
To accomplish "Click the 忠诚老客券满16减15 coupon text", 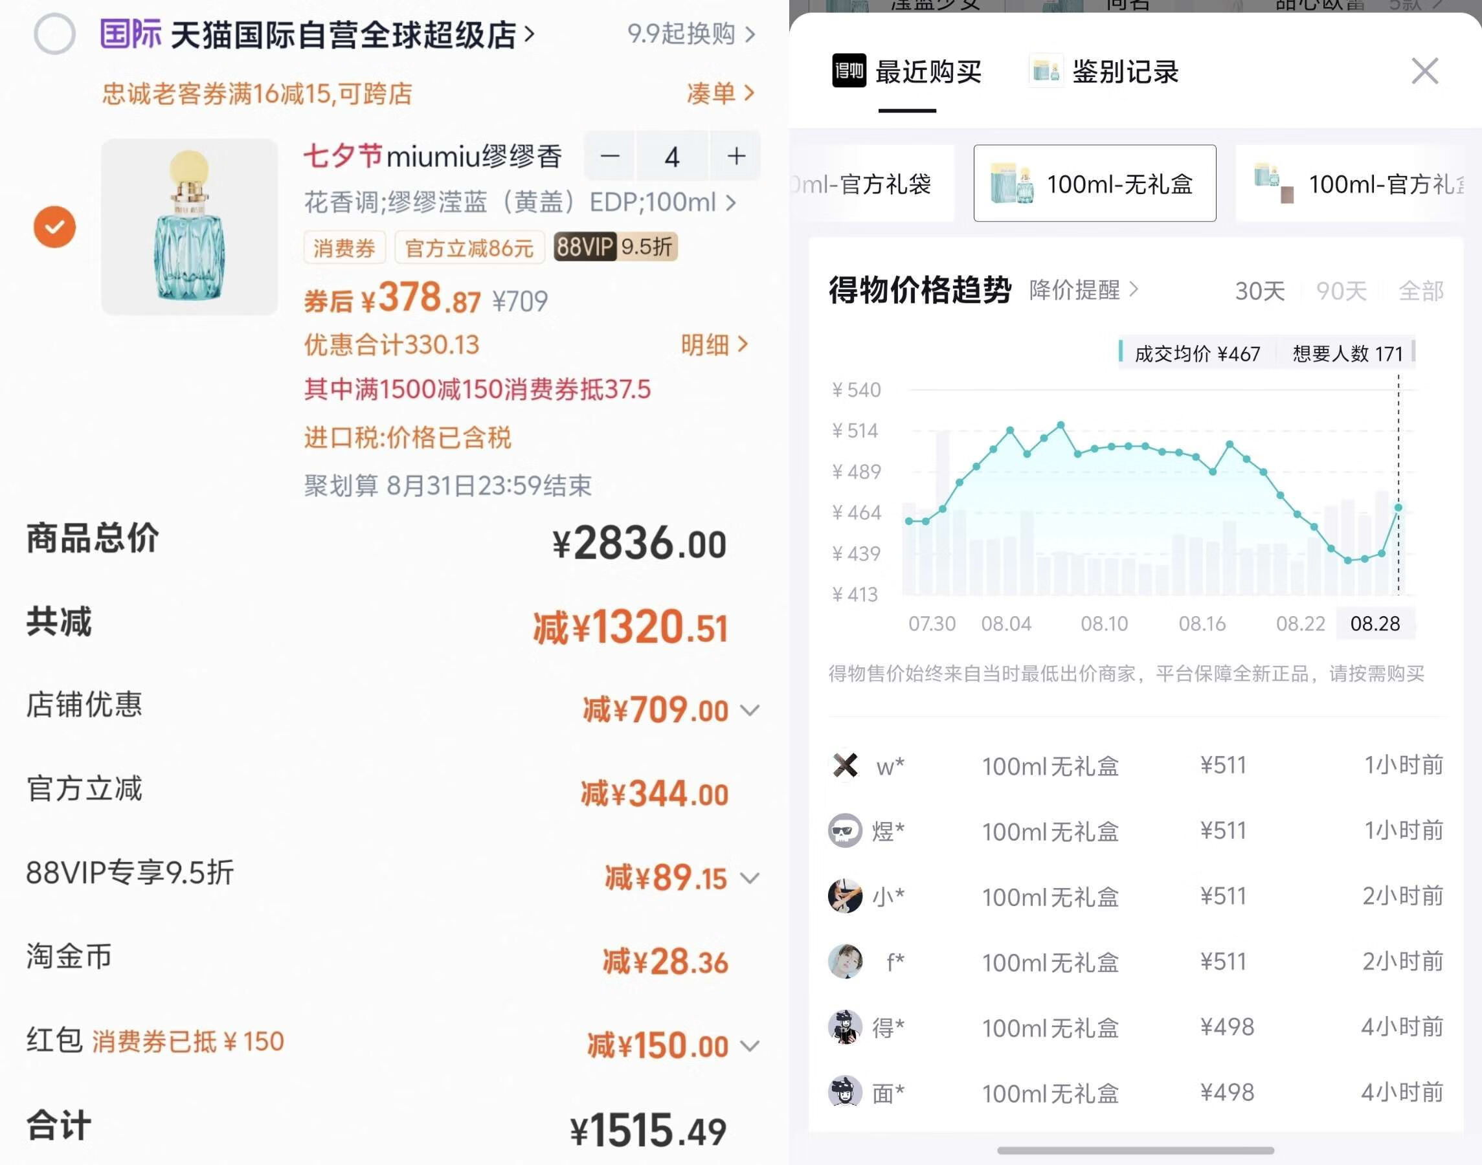I will point(257,93).
